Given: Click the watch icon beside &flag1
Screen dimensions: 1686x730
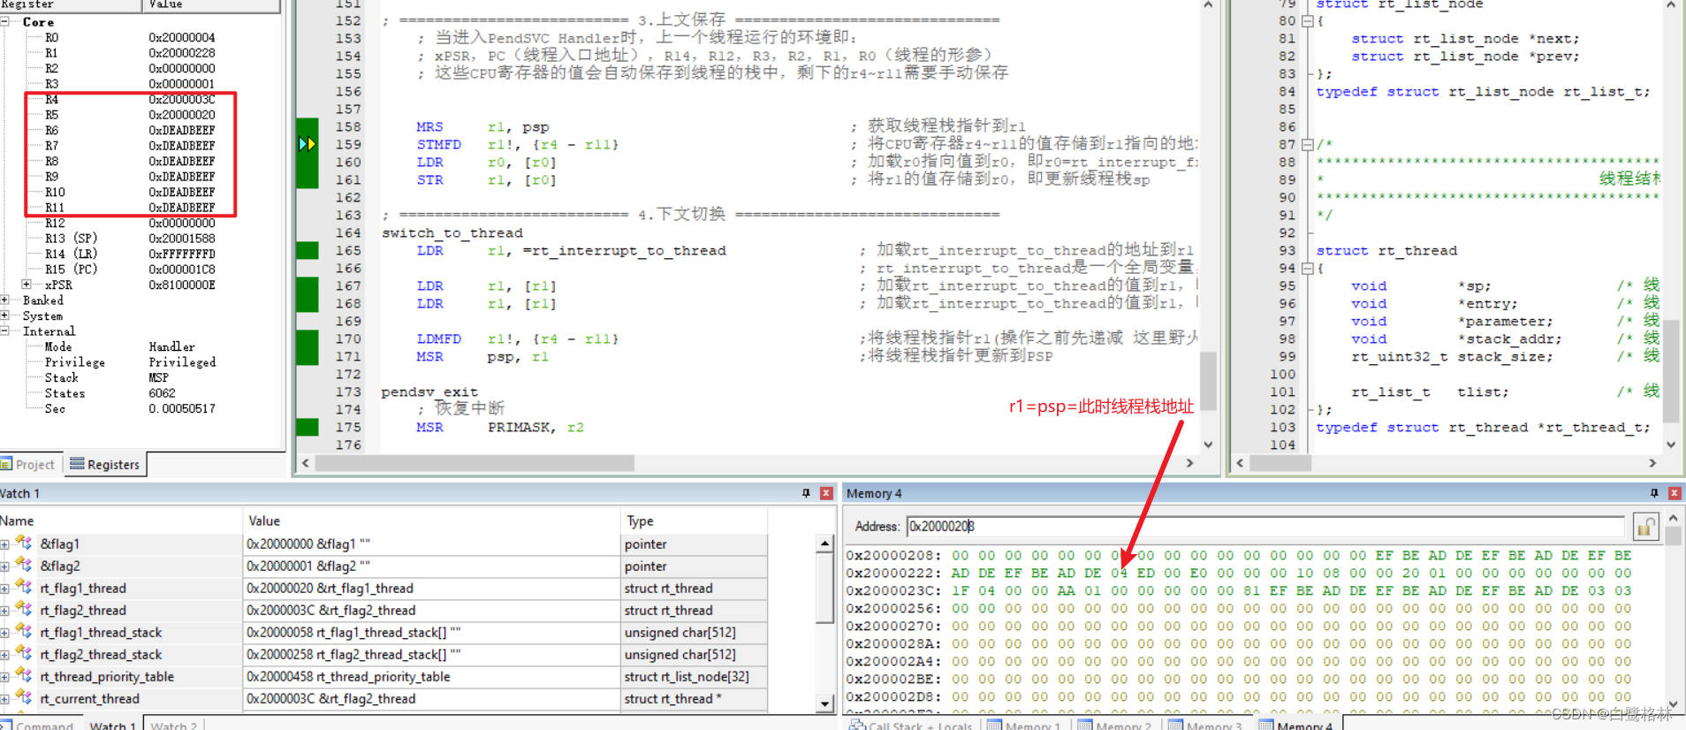Looking at the screenshot, I should (x=24, y=544).
